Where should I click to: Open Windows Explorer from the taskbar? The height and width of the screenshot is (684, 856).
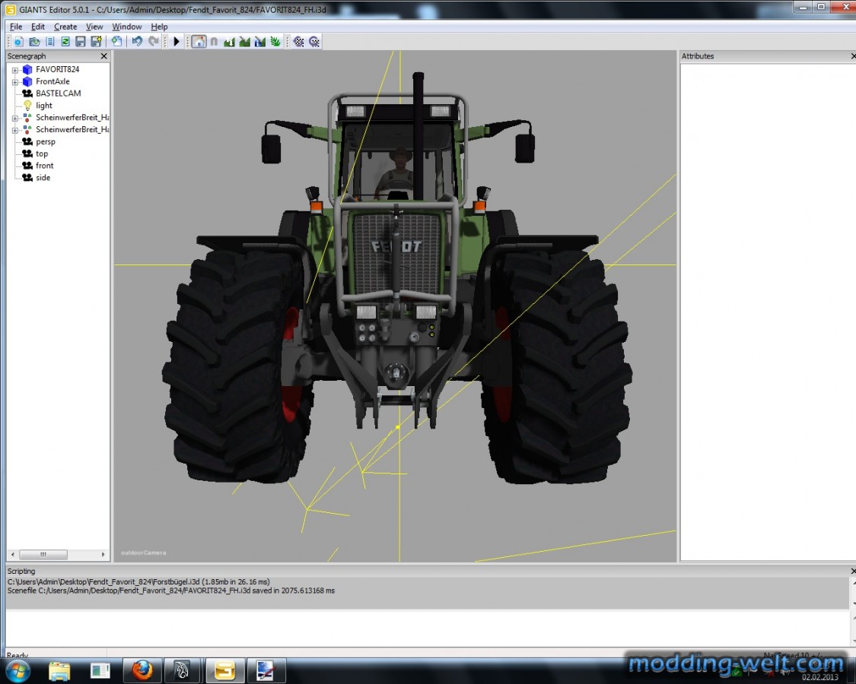(x=59, y=670)
